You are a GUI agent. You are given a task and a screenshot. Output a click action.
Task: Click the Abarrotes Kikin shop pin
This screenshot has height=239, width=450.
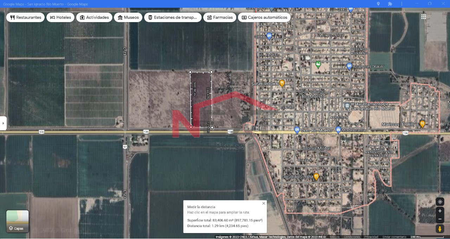[x=349, y=66]
